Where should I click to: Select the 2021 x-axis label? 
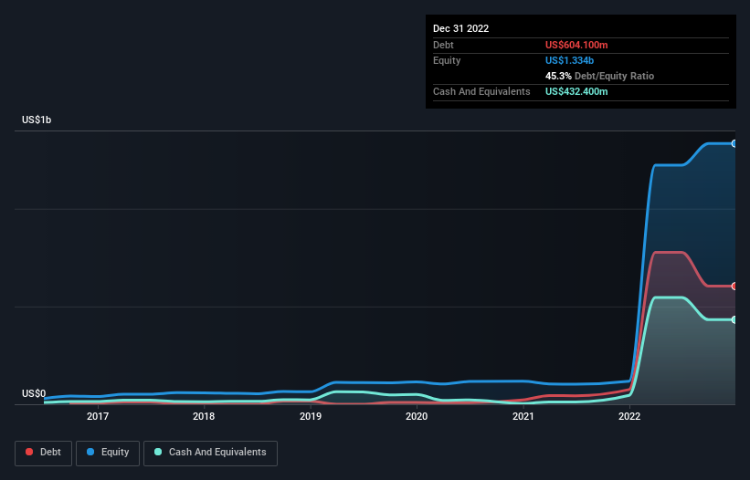click(523, 416)
